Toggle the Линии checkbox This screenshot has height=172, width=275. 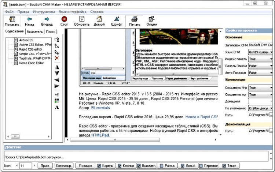[x=182, y=165]
